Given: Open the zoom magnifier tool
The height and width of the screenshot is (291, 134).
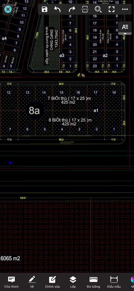Looking at the screenshot, I should (x=98, y=9).
